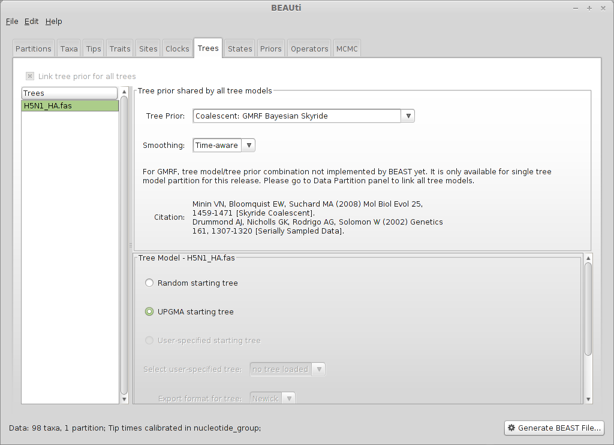
Task: Open the Edit menu
Action: pos(31,22)
